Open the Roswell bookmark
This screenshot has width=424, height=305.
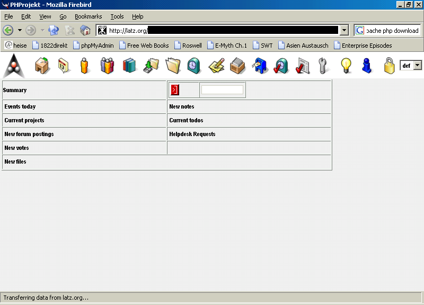[188, 46]
